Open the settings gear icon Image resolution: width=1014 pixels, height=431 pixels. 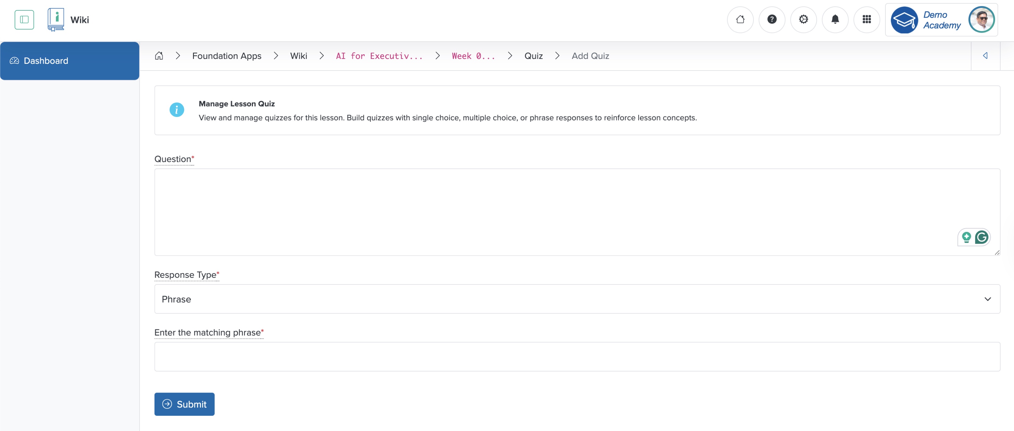tap(803, 19)
